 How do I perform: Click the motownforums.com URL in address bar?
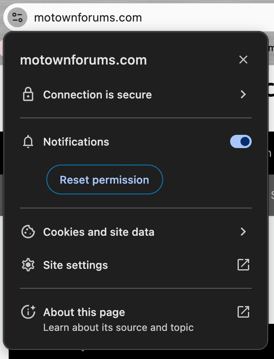point(88,18)
